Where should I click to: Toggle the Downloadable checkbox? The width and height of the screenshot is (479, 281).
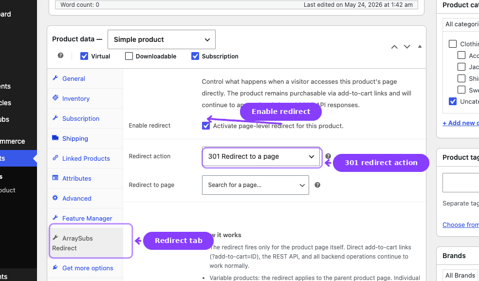(129, 56)
